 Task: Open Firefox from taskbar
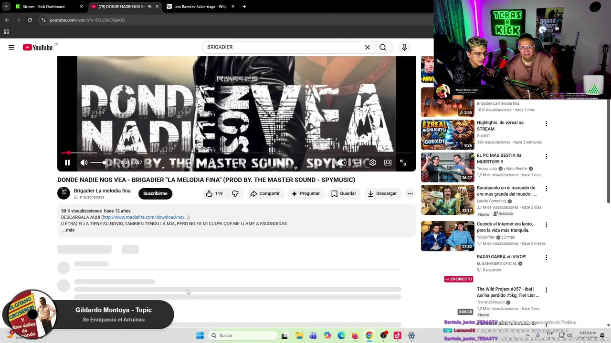click(x=355, y=335)
